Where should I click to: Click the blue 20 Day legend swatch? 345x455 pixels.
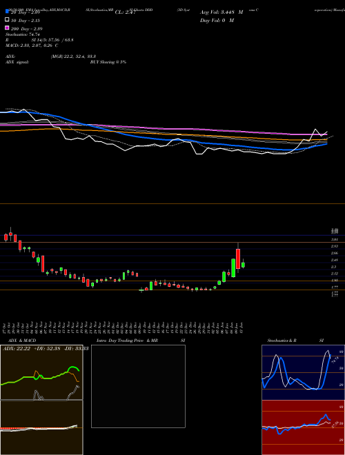pyautogui.click(x=7, y=12)
